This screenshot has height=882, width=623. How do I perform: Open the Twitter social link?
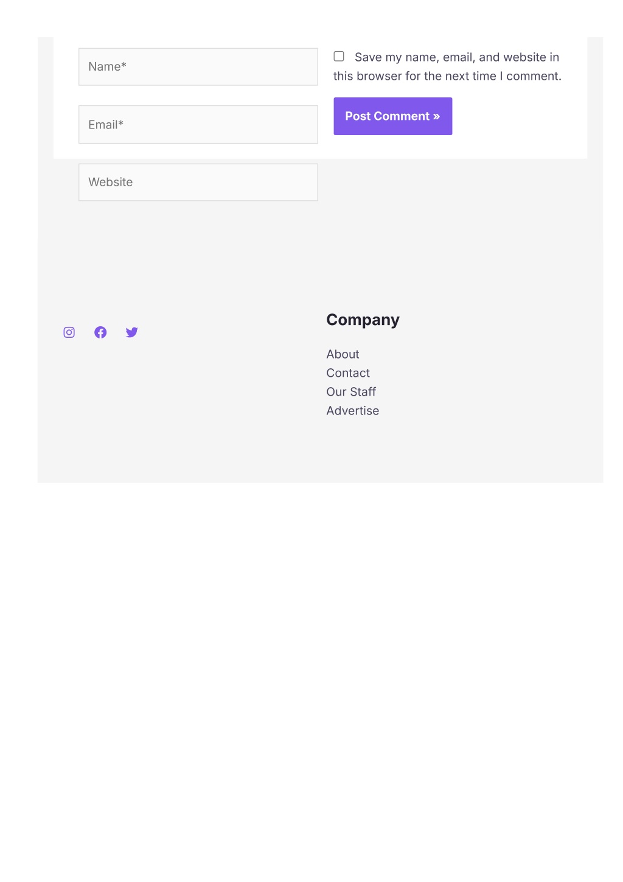pos(132,332)
